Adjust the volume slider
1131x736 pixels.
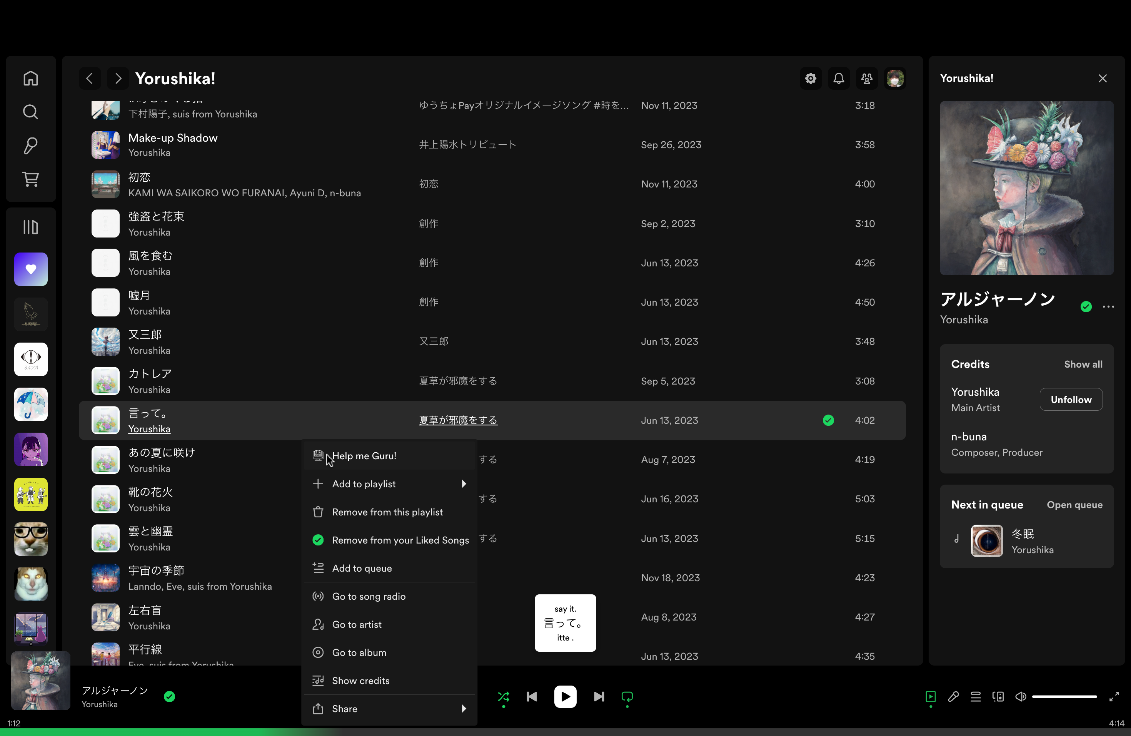[1064, 697]
